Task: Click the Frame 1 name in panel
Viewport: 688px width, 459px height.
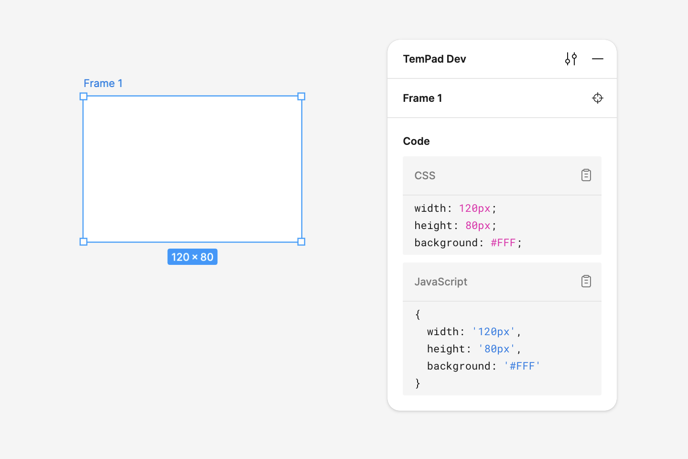Action: point(422,98)
